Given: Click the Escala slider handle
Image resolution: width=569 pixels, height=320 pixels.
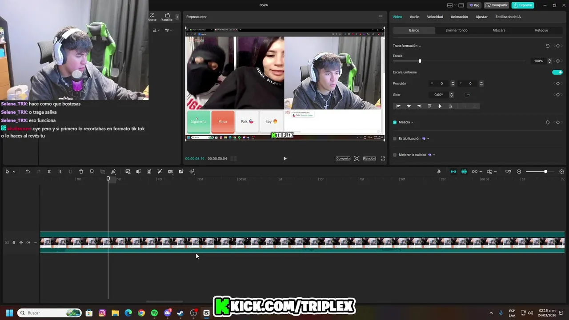Looking at the screenshot, I should [x=420, y=61].
